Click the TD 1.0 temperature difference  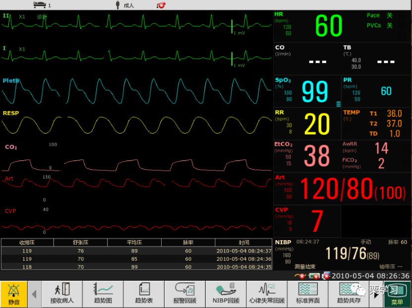pyautogui.click(x=385, y=134)
